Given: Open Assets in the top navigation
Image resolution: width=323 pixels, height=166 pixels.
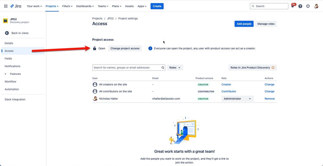Looking at the screenshot, I should click(x=129, y=6).
